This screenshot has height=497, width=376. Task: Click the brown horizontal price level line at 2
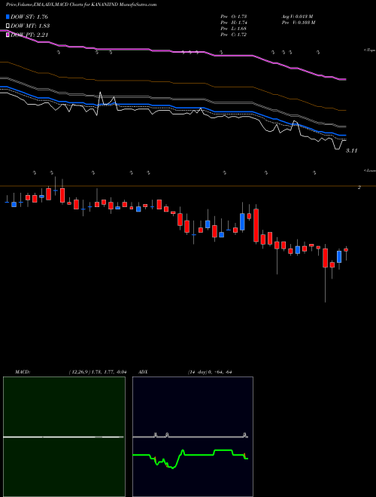pos(188,186)
